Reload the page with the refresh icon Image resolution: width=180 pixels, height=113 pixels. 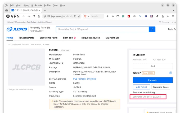click(x=34, y=16)
